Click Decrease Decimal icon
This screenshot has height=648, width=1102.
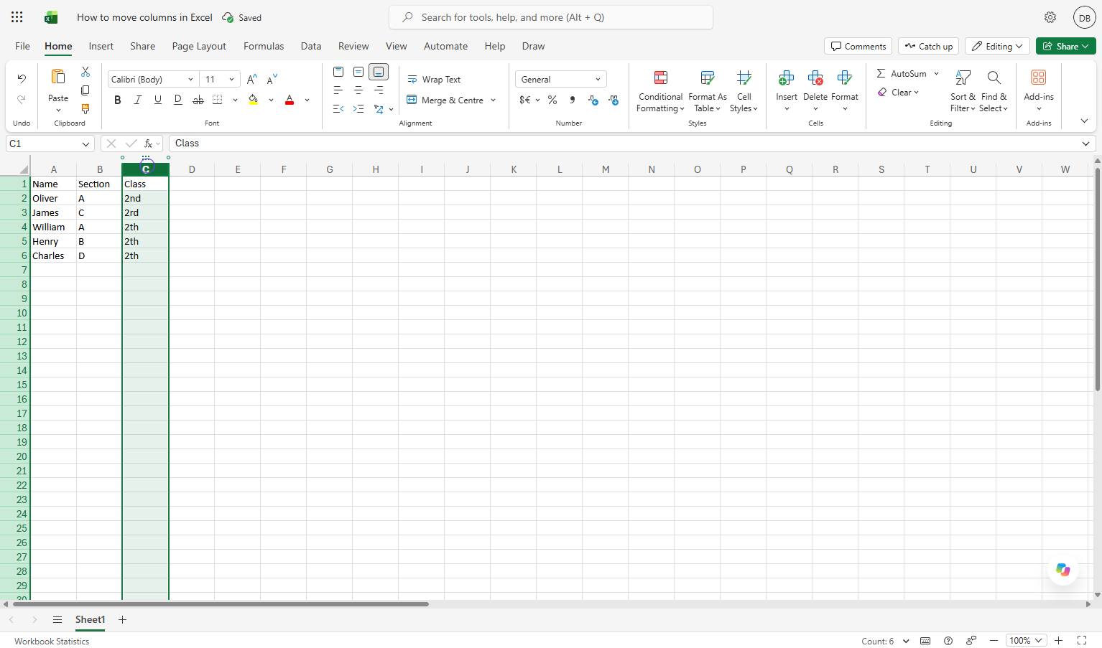tap(613, 100)
